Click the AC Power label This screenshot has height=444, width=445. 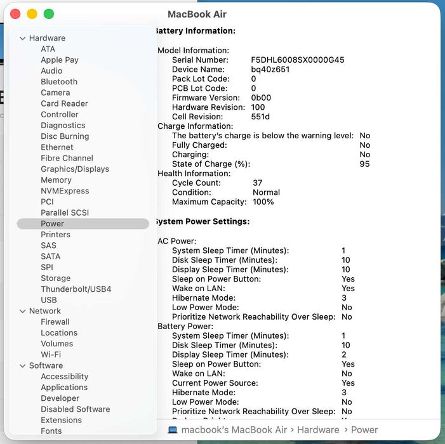[x=177, y=241]
